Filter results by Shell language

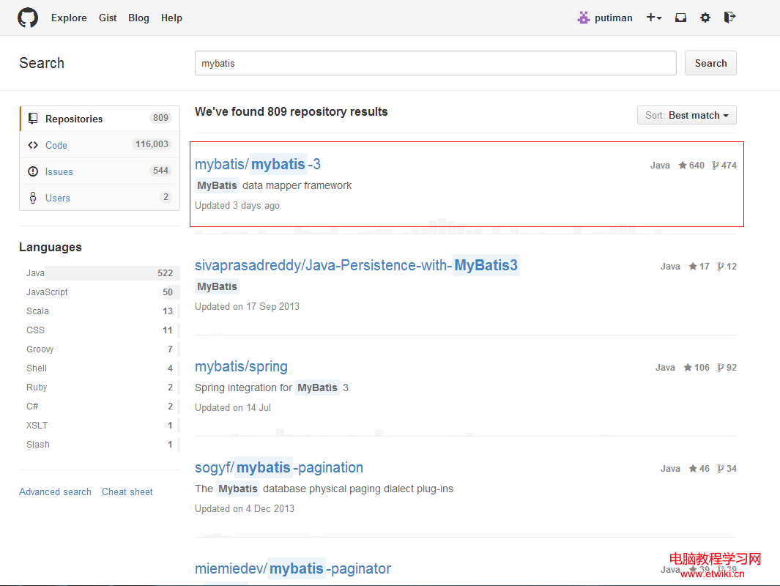100,368
